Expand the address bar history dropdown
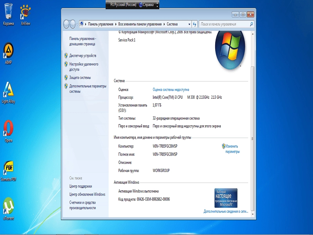 tap(189, 24)
